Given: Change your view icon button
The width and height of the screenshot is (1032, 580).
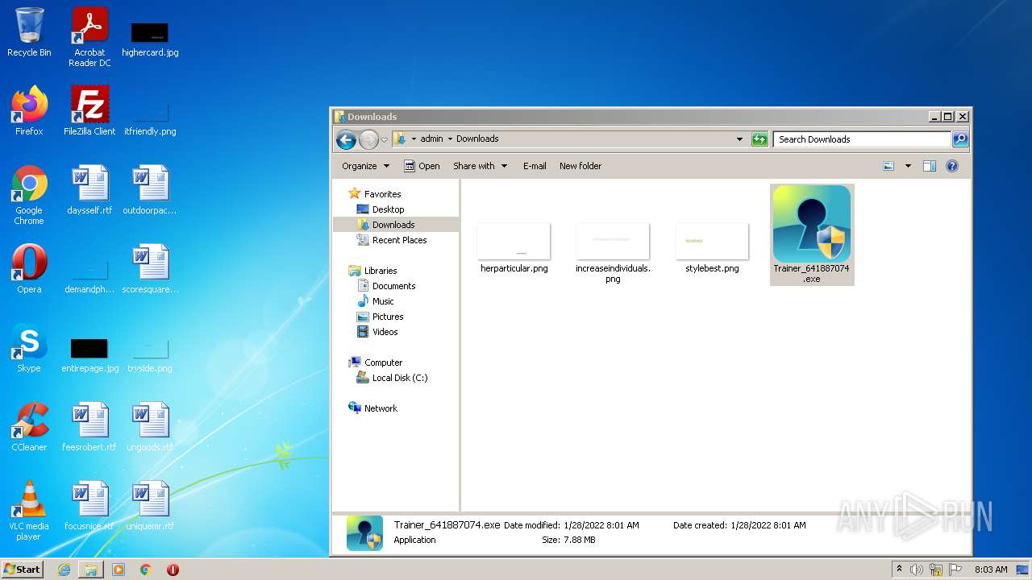Looking at the screenshot, I should (x=888, y=166).
